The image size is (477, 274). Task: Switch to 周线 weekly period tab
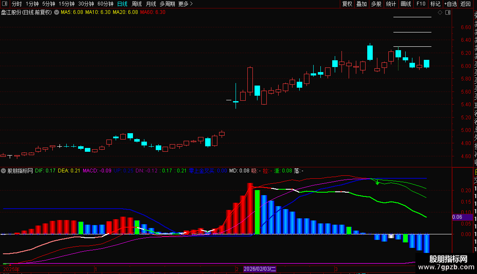pyautogui.click(x=137, y=4)
